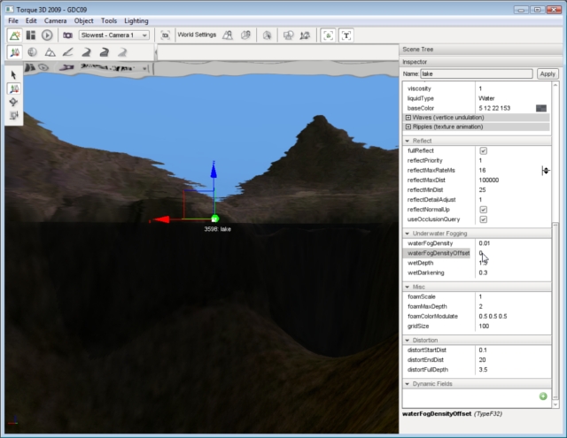567x438 pixels.
Task: Click the Apply button next to the name
Action: point(548,74)
